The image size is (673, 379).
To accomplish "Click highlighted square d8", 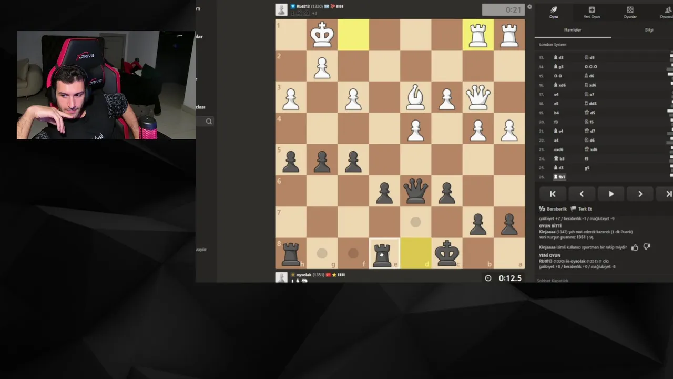I will 415,254.
